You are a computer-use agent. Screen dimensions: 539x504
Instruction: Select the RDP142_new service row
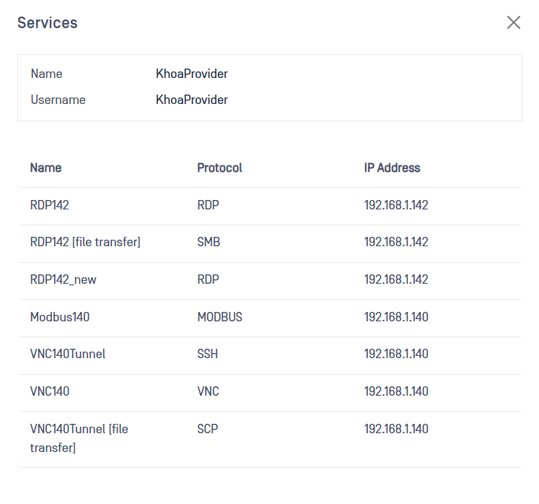[63, 279]
